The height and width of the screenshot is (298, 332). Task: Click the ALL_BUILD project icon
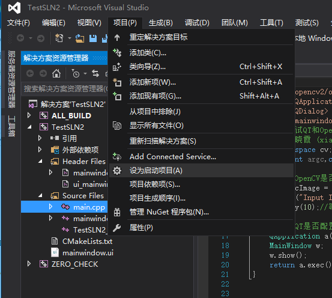(x=44, y=116)
